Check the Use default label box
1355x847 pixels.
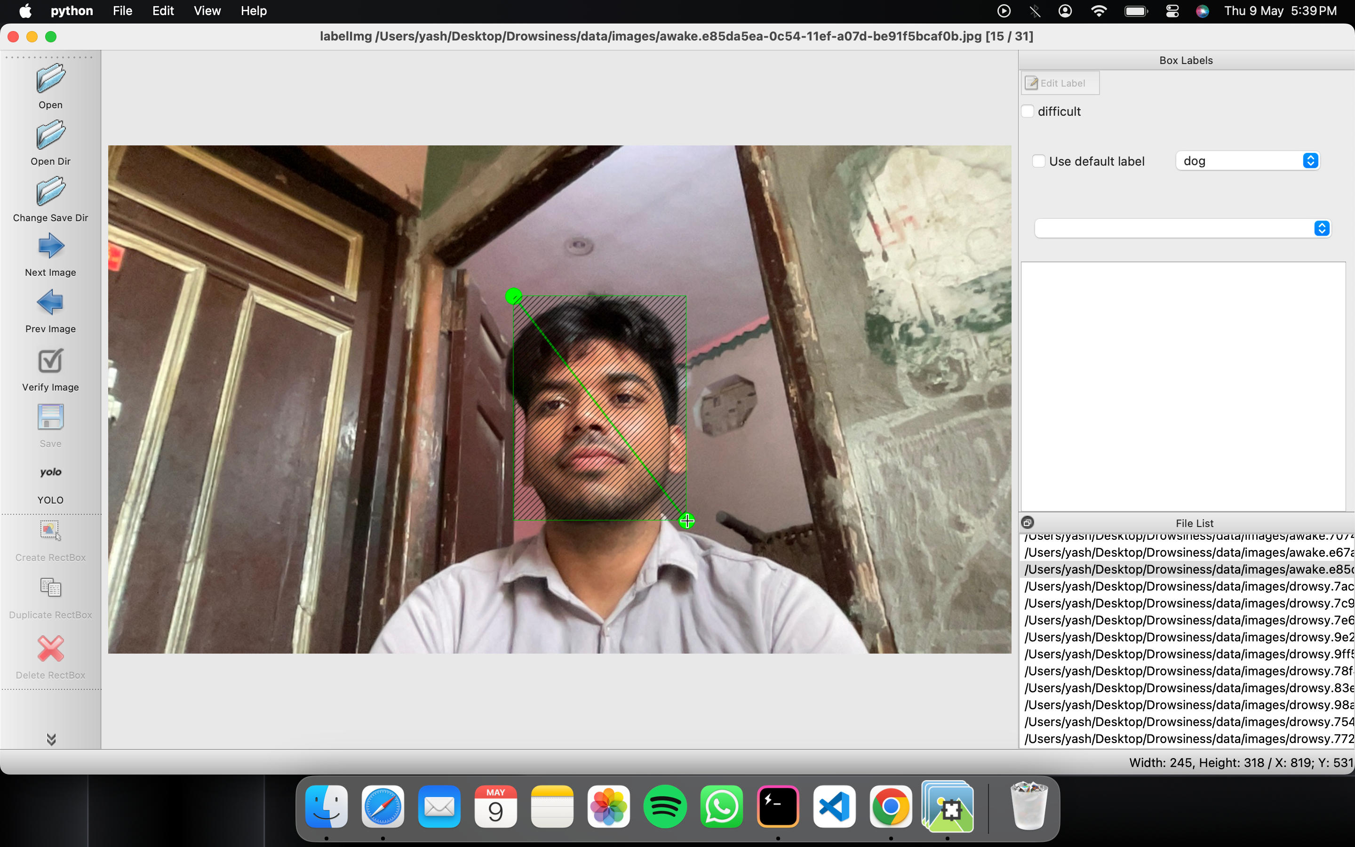click(x=1039, y=161)
